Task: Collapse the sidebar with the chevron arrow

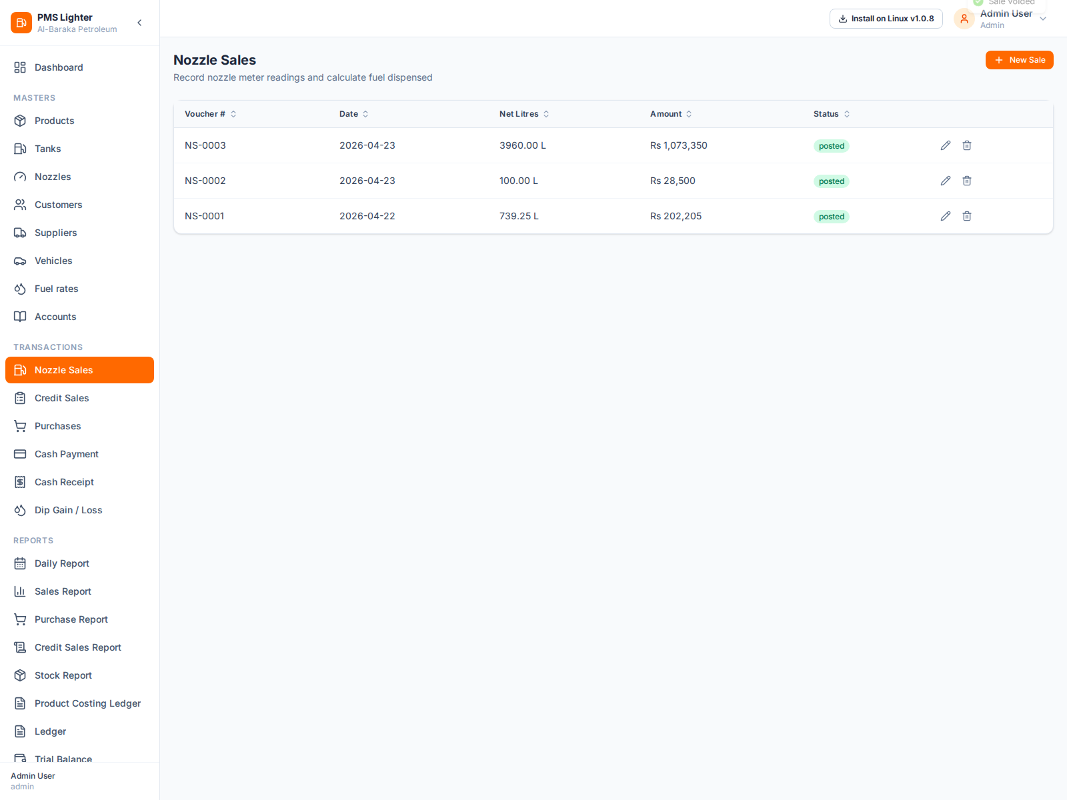Action: (139, 23)
